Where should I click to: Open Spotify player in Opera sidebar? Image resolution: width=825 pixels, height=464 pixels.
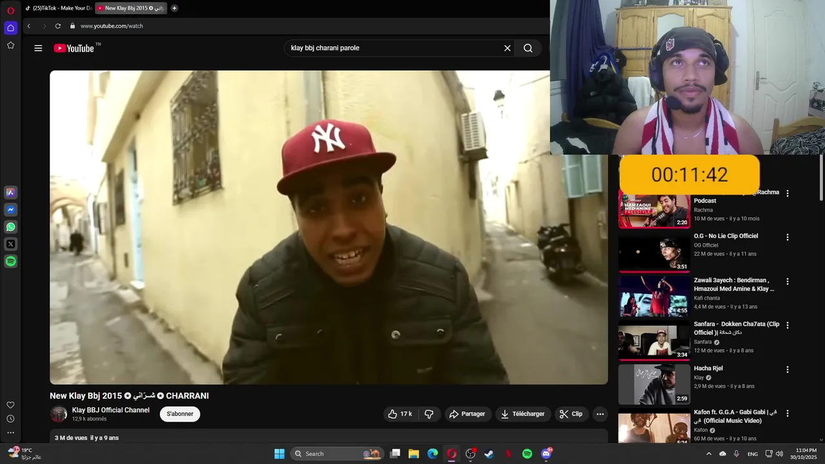tap(10, 262)
